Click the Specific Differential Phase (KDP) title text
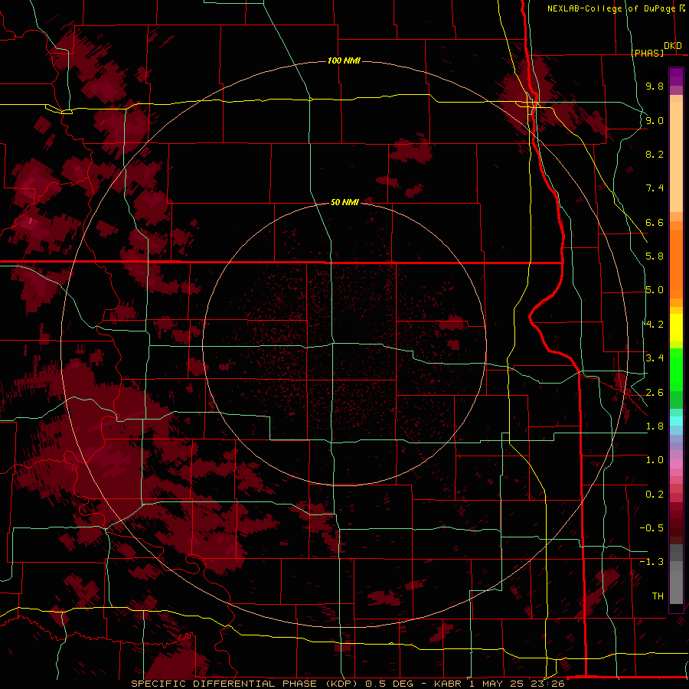Image resolution: width=689 pixels, height=689 pixels. (246, 684)
